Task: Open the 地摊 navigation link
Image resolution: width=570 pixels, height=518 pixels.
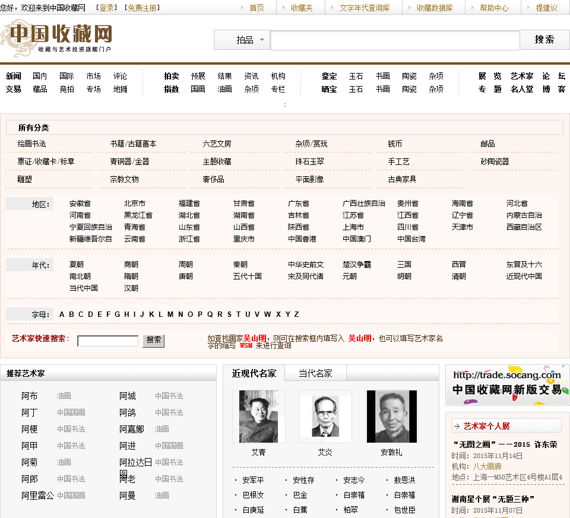Action: point(121,90)
